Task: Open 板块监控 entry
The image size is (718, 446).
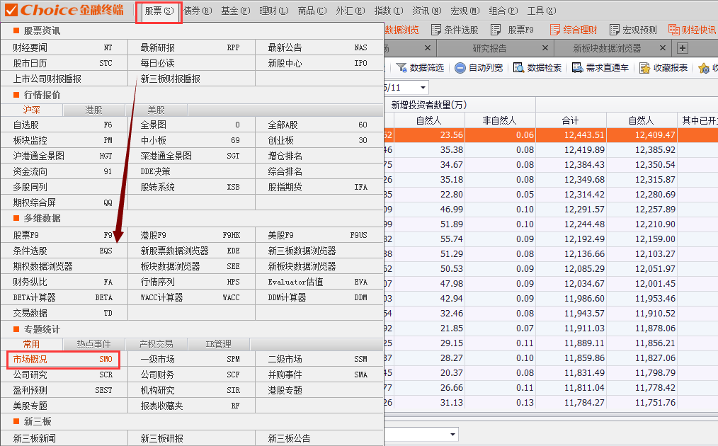Action: (x=64, y=140)
